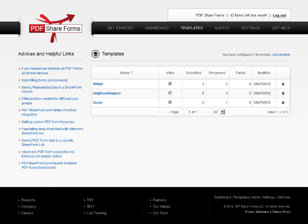Open GET STARTED navigation tab
Viewport: 308px width, 224px height.
[x=120, y=28]
